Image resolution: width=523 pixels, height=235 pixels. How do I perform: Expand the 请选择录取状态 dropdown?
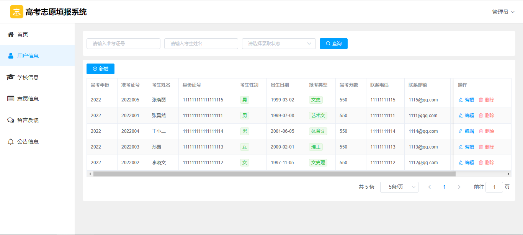coord(278,44)
